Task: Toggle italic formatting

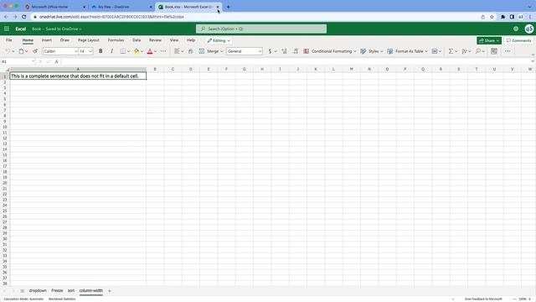Action: (111, 51)
